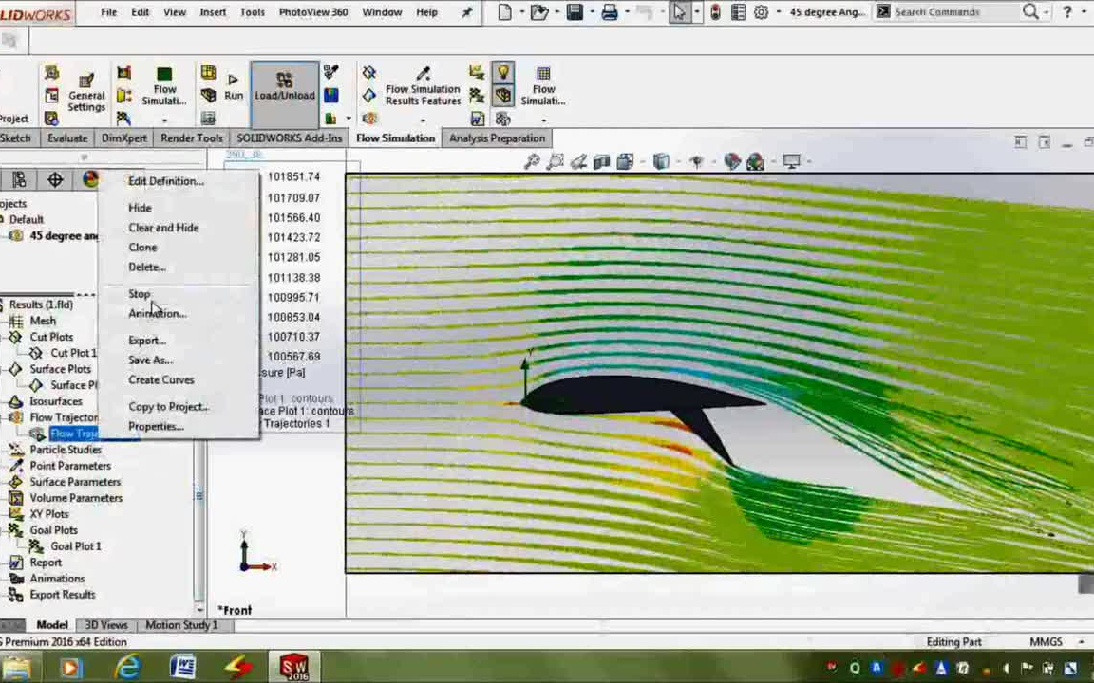Click Stop in the context menu
This screenshot has height=683, width=1094.
140,294
